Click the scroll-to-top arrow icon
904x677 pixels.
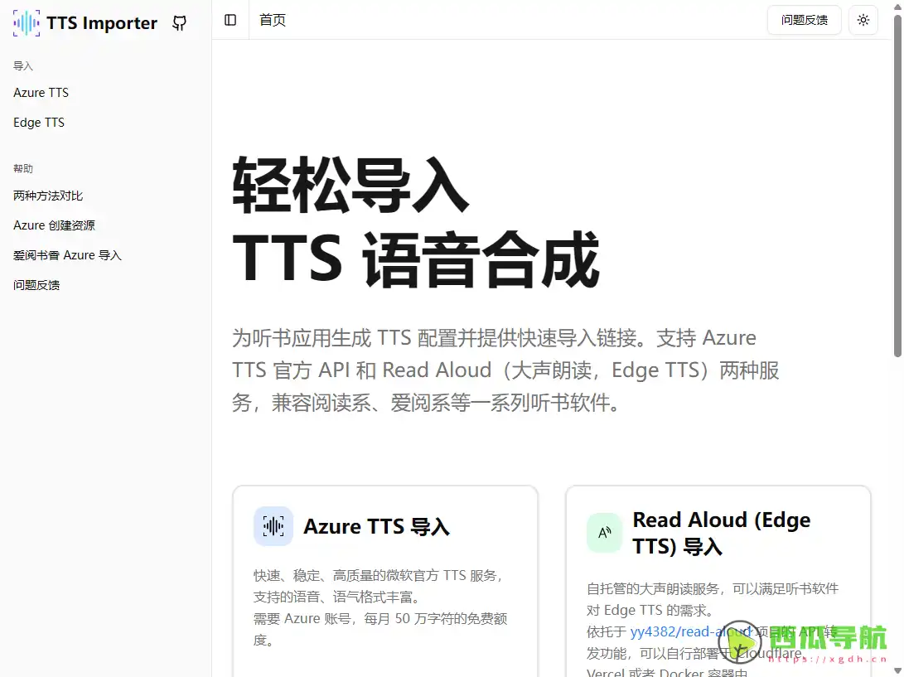click(x=897, y=7)
